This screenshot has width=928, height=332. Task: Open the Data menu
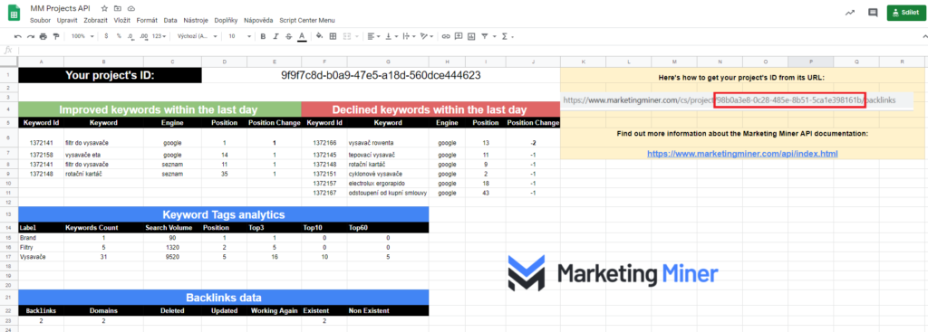(x=170, y=20)
